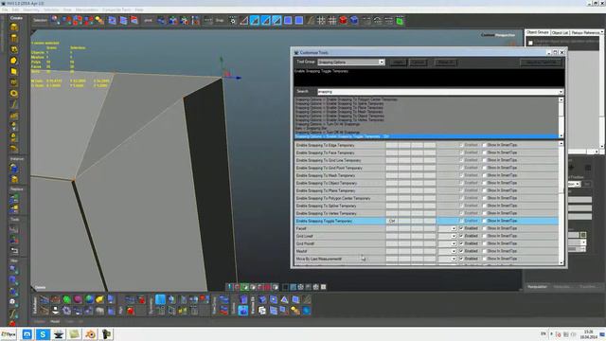This screenshot has width=606, height=341.
Task: Open snap settings gear icon next to Snap label
Action: 233,21
